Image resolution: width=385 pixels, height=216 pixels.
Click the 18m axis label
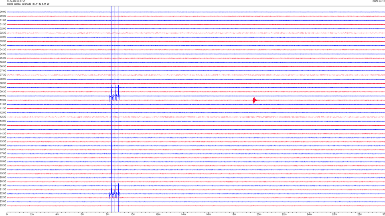pos(234,214)
